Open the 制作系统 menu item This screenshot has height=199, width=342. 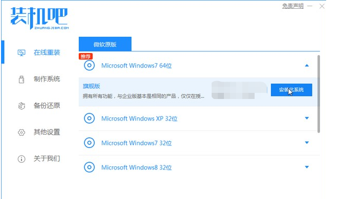click(x=47, y=79)
